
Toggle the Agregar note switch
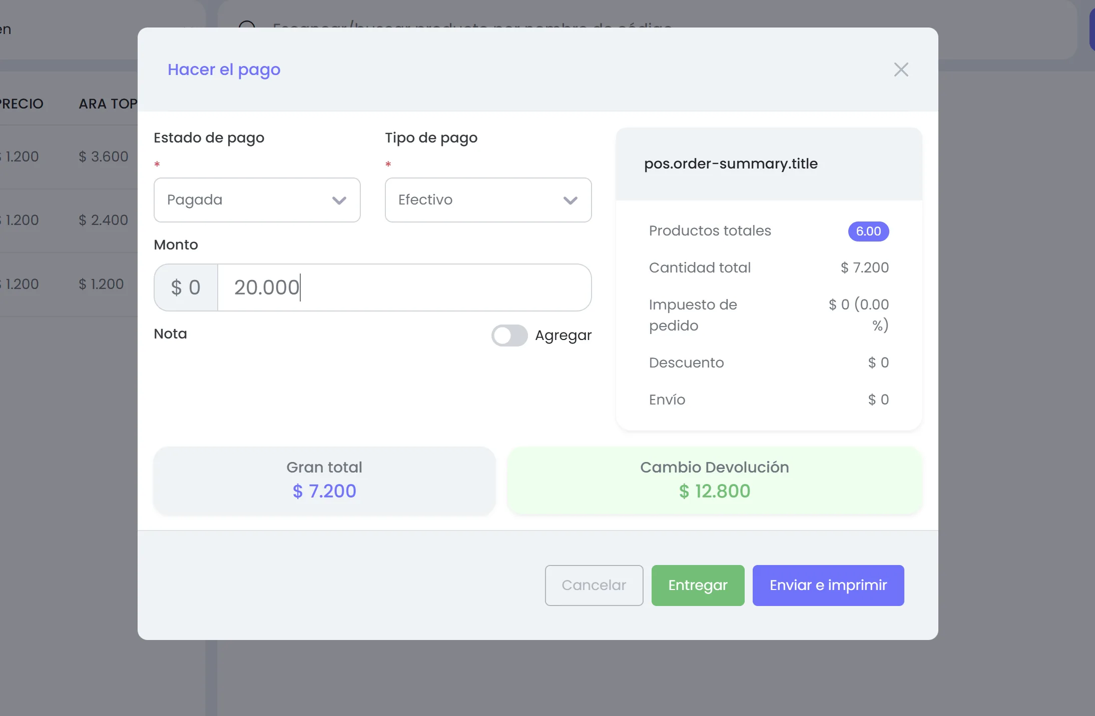[x=509, y=335]
